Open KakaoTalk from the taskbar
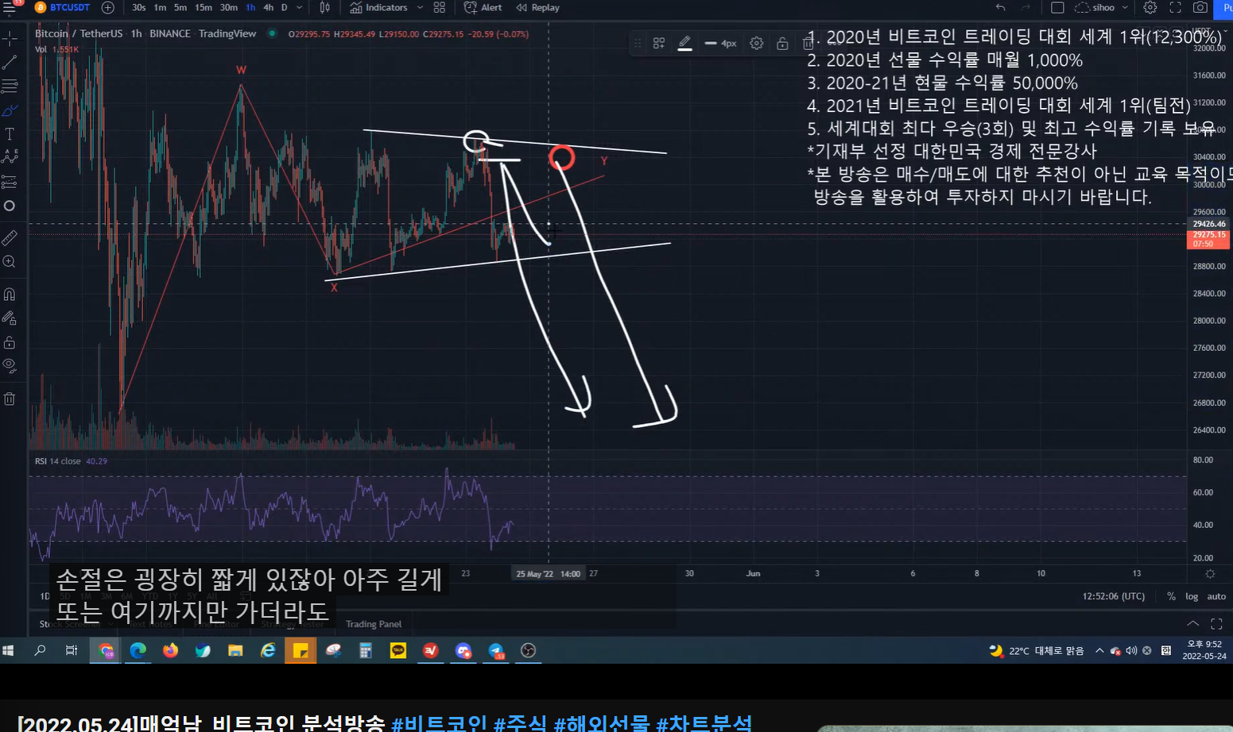This screenshot has width=1233, height=732. [x=398, y=650]
